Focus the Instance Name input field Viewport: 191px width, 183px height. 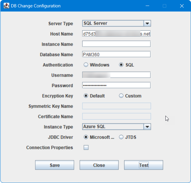(117, 44)
